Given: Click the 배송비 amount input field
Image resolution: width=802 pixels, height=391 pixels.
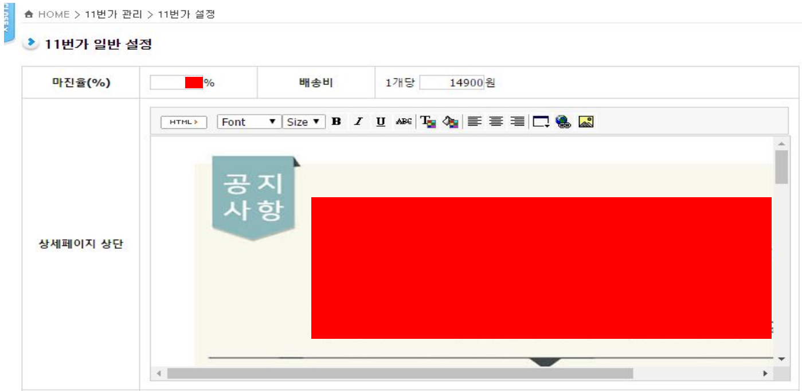Looking at the screenshot, I should click(452, 83).
